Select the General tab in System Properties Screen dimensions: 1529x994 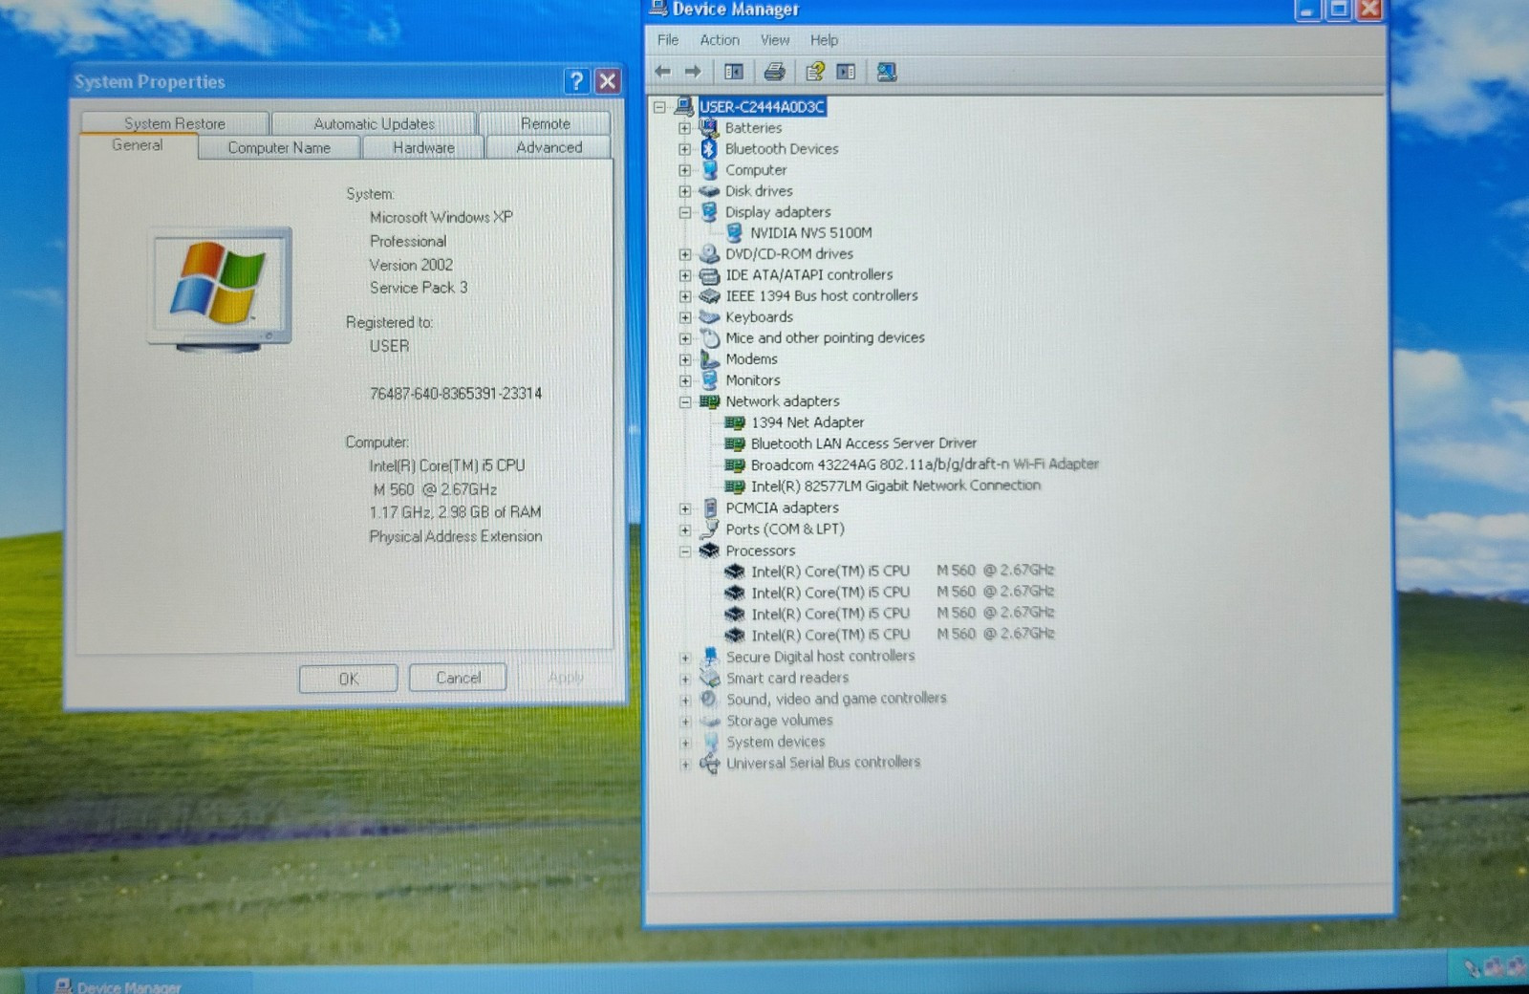[x=138, y=145]
